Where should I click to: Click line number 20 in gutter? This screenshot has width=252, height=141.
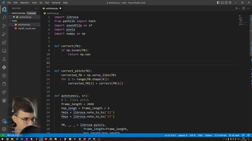click(x=48, y=96)
